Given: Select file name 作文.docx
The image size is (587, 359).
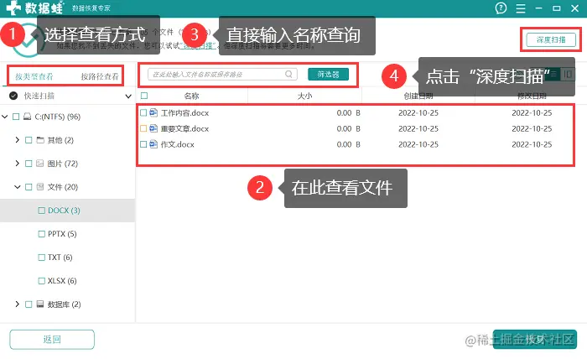Looking at the screenshot, I should [178, 144].
